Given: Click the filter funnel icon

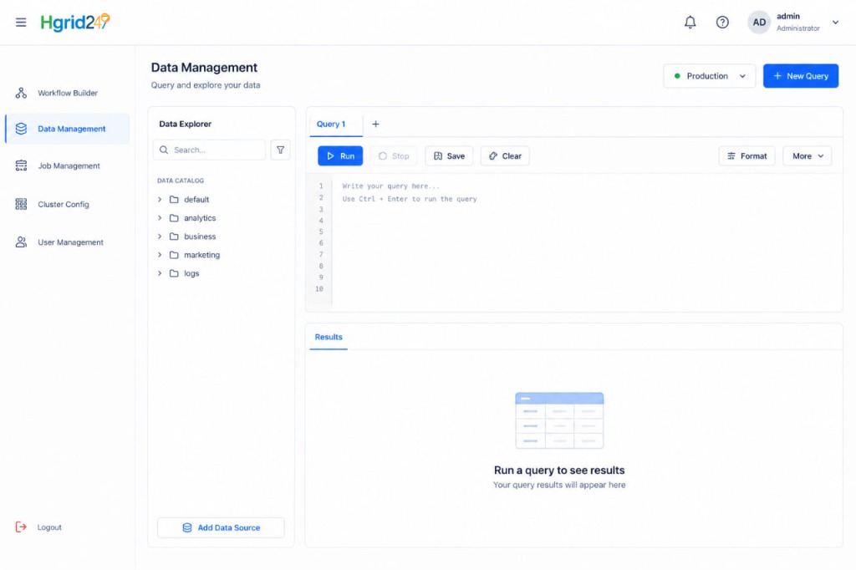Looking at the screenshot, I should [280, 150].
